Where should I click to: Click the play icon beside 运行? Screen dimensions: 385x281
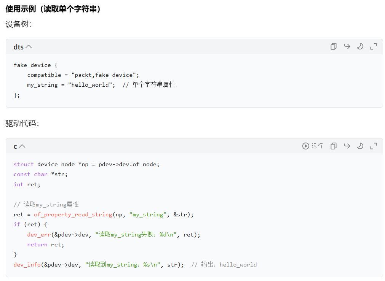[x=306, y=146]
